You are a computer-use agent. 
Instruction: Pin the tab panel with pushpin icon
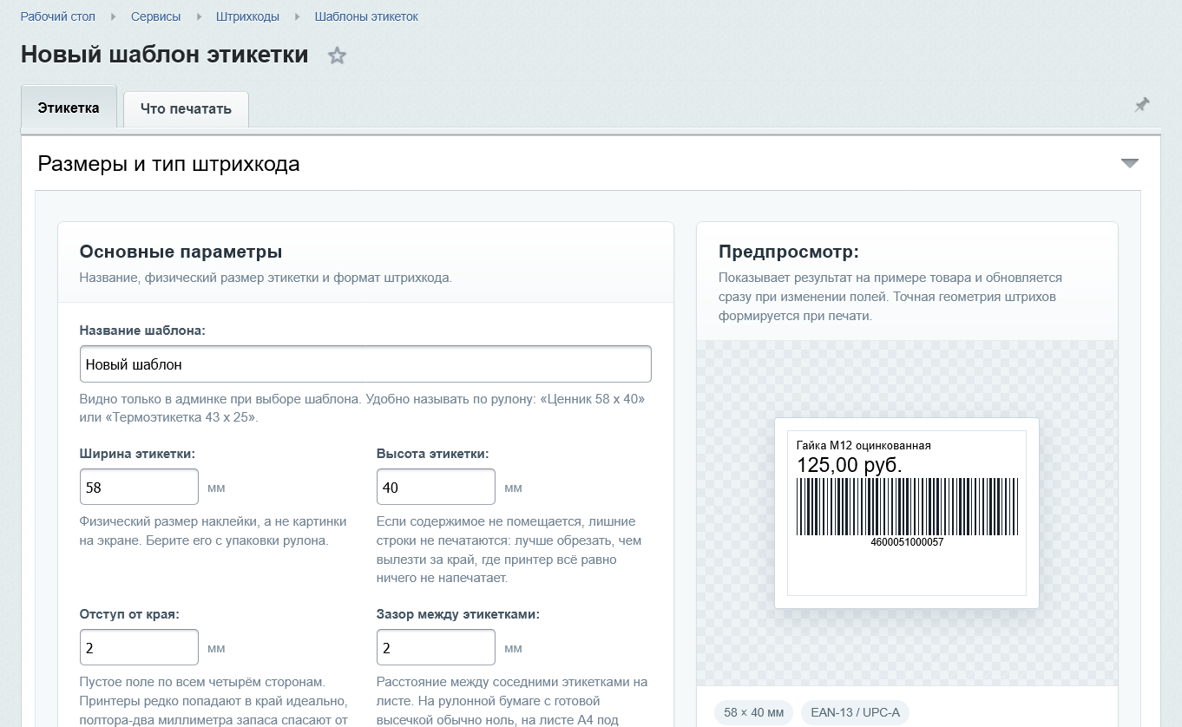[1142, 105]
